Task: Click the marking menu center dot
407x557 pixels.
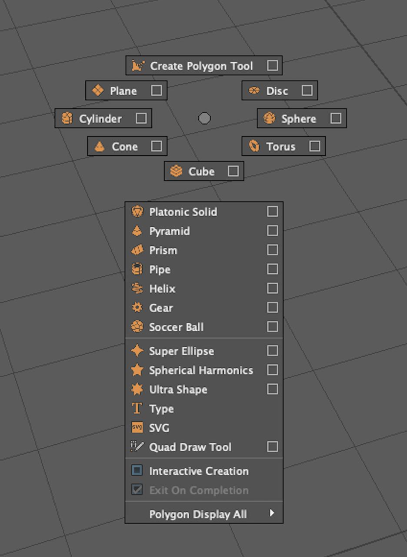Action: [204, 118]
